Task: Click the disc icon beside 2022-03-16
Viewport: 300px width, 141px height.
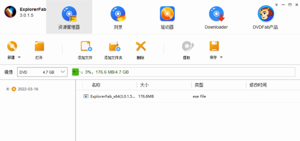Action: point(14,89)
